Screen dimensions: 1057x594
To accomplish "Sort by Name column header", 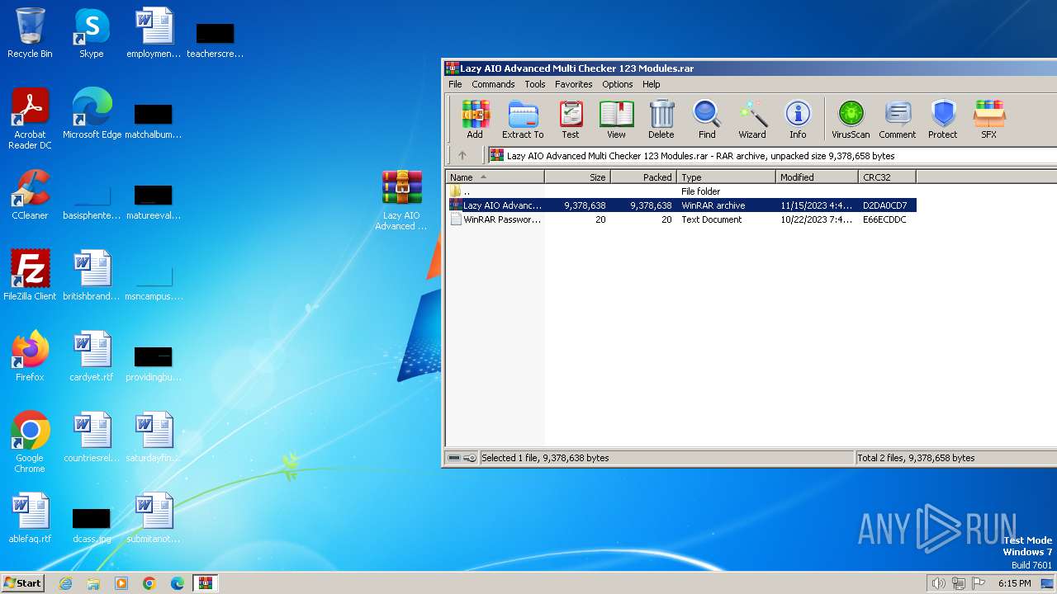I will point(495,177).
